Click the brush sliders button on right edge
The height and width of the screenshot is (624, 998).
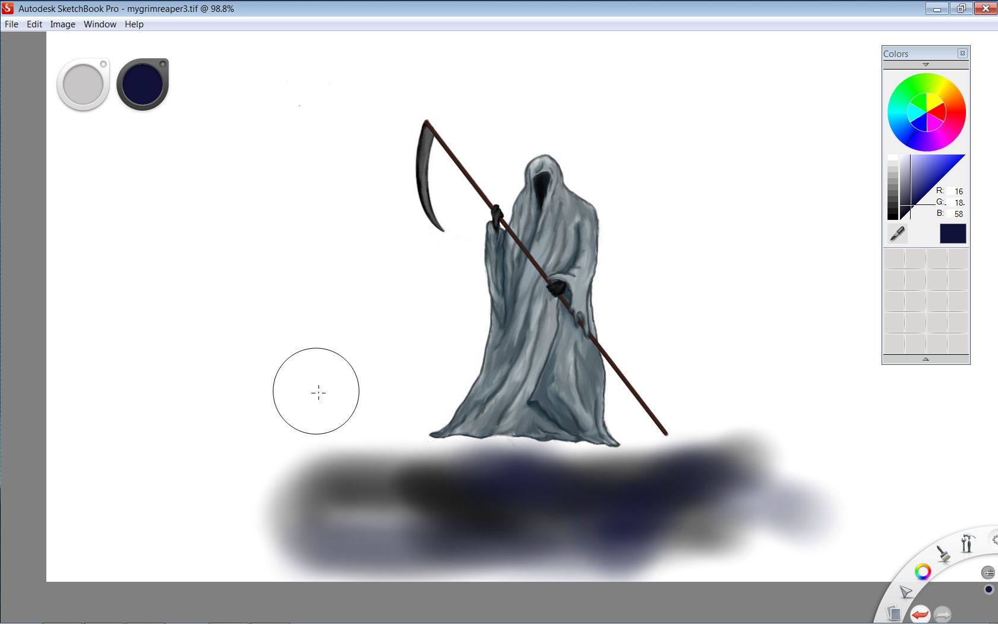click(x=988, y=572)
